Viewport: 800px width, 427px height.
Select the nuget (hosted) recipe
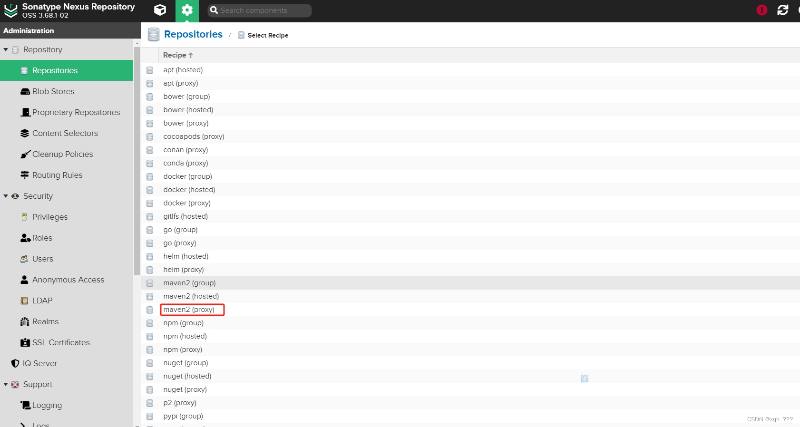187,376
